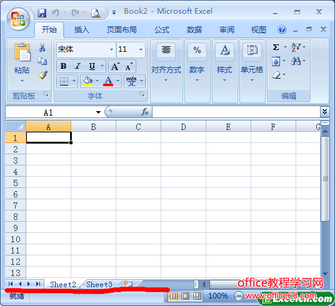Click the Redo icon
Viewport: 335px width, 306px height.
pyautogui.click(x=75, y=13)
